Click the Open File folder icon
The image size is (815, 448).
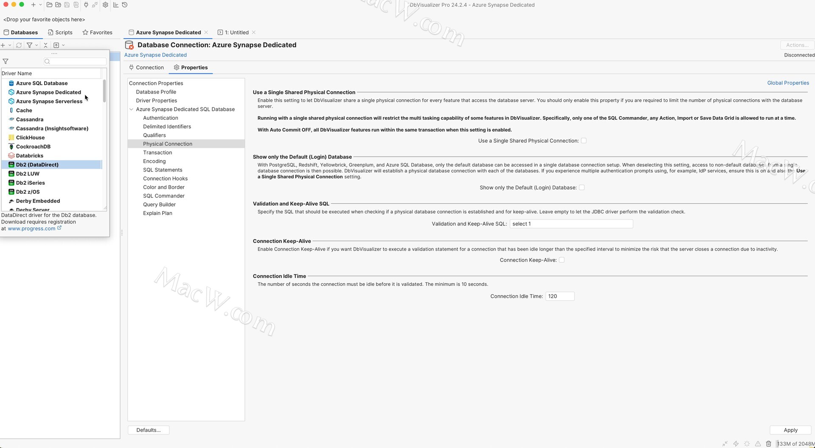[x=49, y=5]
